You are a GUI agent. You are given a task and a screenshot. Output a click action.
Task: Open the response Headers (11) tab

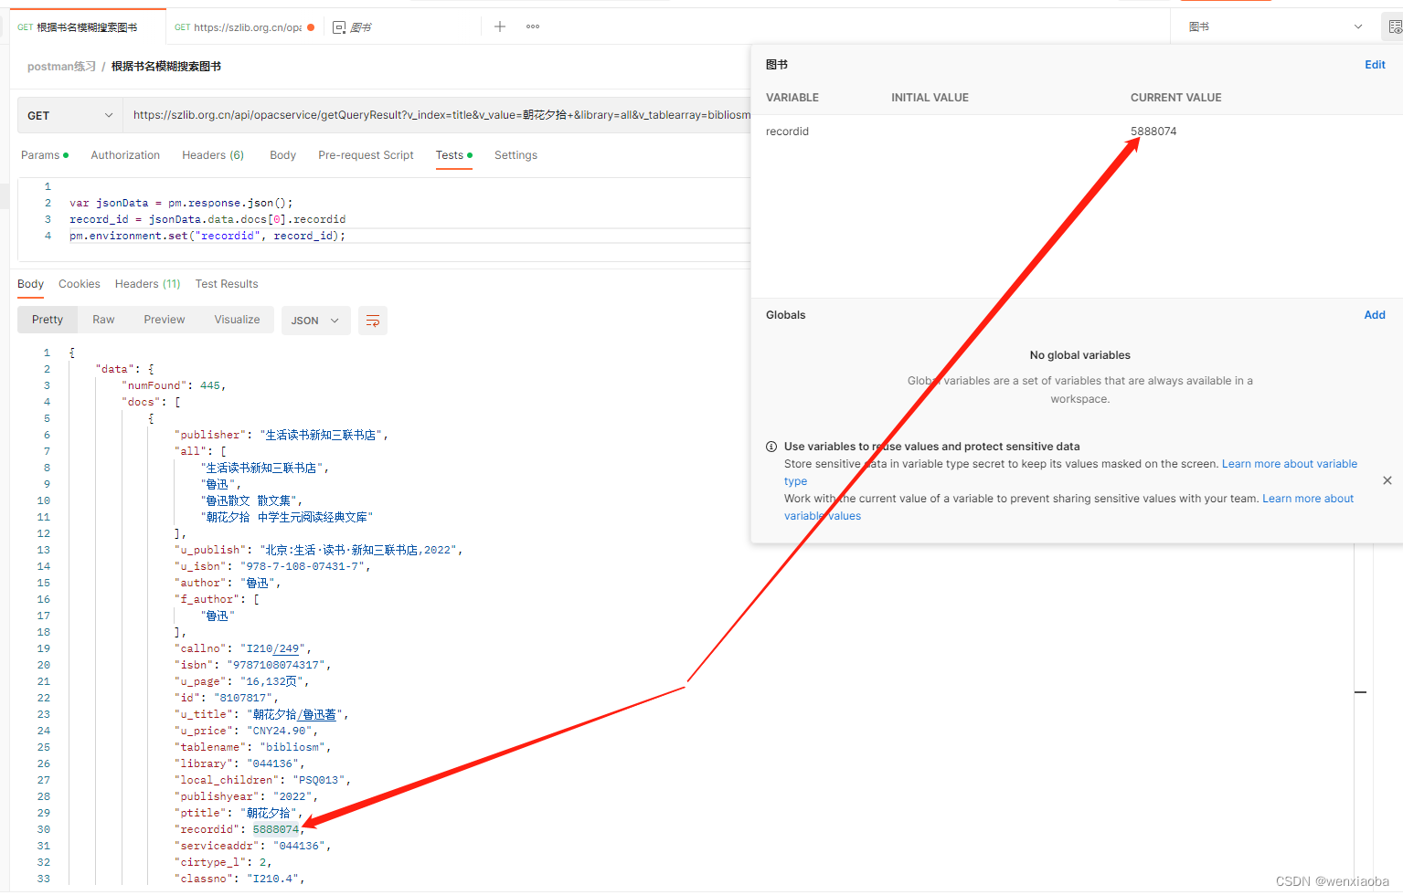pos(147,284)
